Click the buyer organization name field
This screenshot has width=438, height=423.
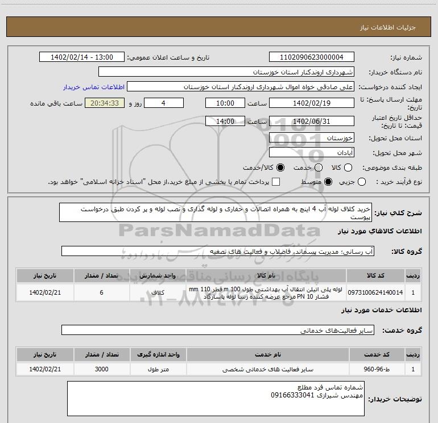tap(226, 72)
